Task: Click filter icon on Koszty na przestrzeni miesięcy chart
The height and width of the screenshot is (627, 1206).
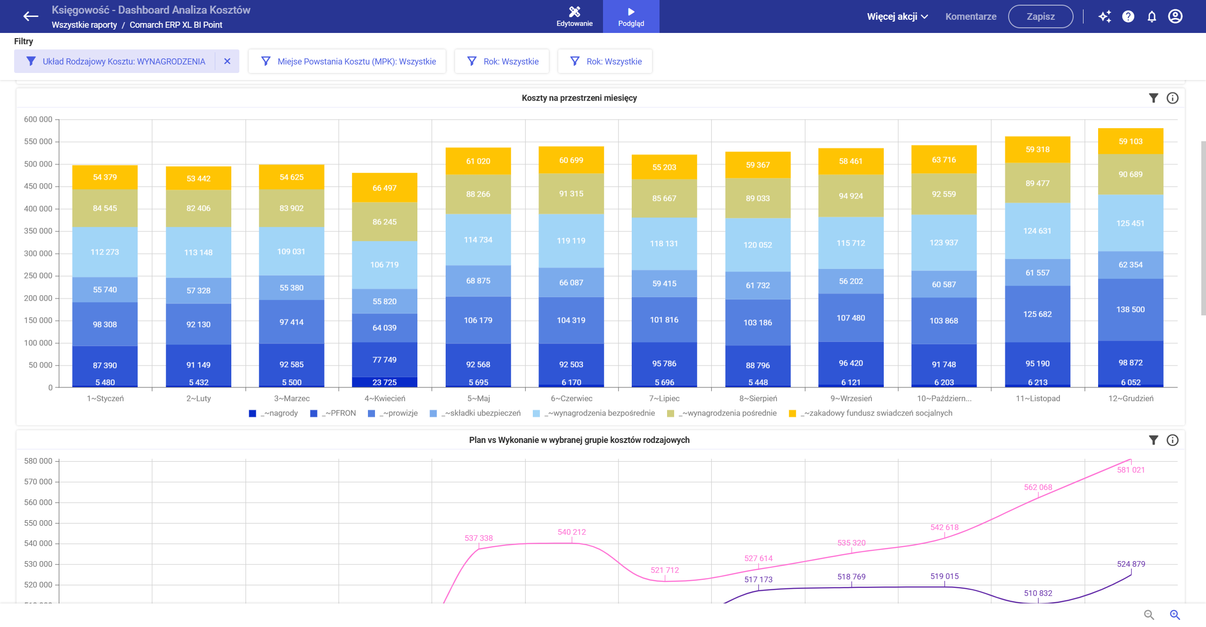Action: pyautogui.click(x=1153, y=98)
